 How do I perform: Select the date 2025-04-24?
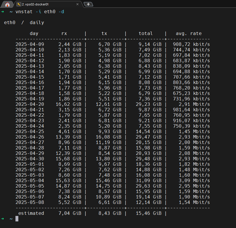tap(30, 126)
